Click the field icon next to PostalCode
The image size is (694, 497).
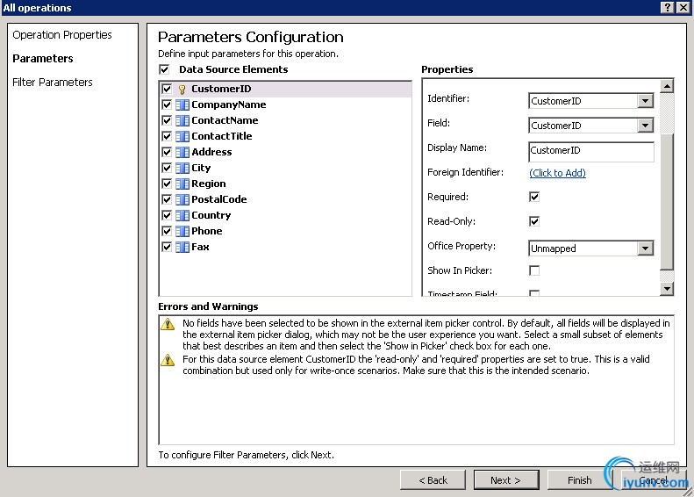(182, 200)
